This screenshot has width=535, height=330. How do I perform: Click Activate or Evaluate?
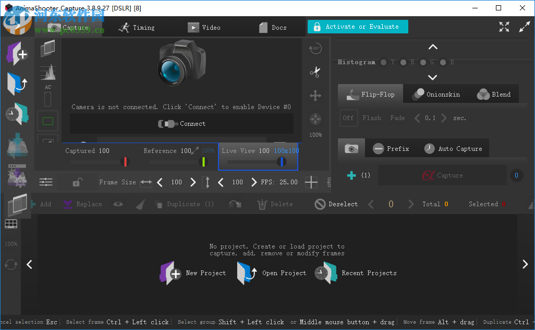click(x=358, y=26)
